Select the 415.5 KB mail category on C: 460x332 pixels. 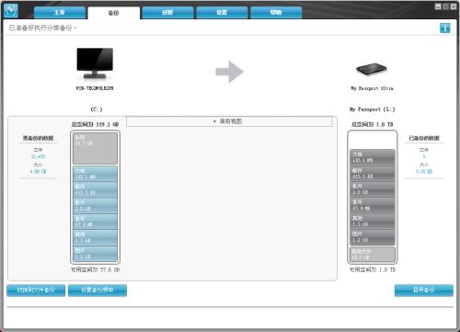[95, 189]
